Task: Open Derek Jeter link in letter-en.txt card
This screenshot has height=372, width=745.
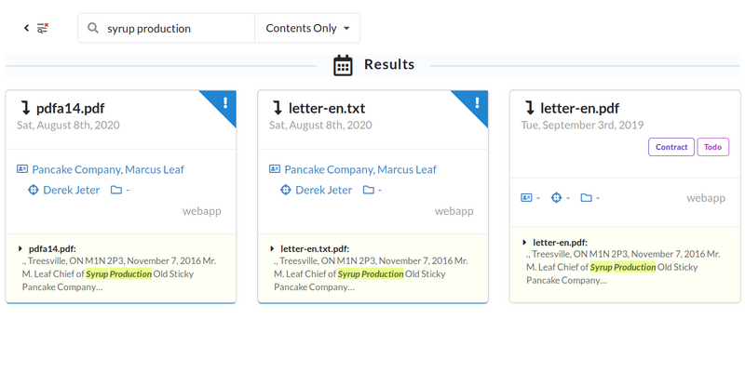Action: 323,190
